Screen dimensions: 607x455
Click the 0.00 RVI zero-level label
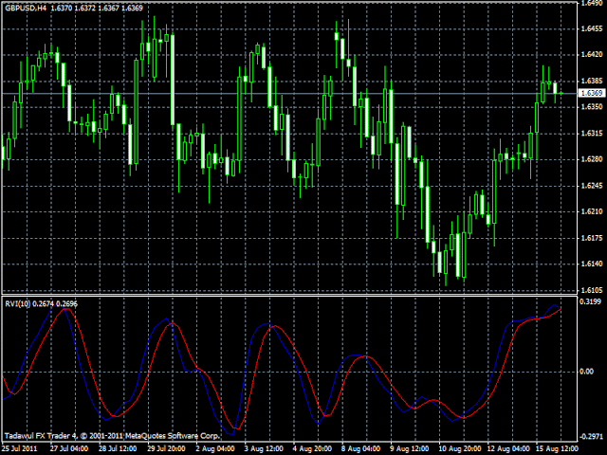[586, 372]
